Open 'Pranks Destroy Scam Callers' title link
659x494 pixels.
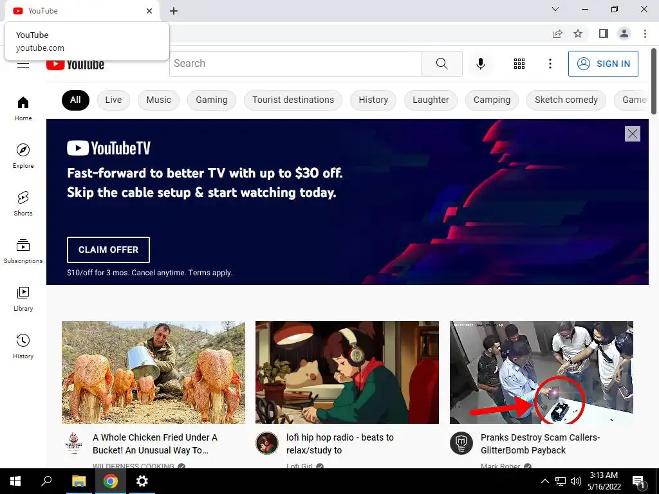pos(540,444)
